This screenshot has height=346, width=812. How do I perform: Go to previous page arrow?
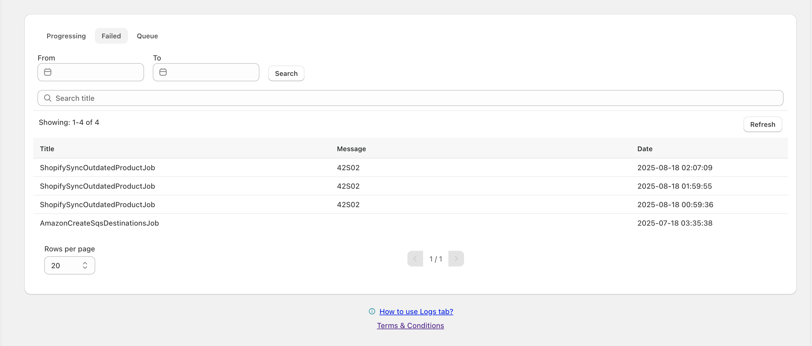tap(415, 259)
